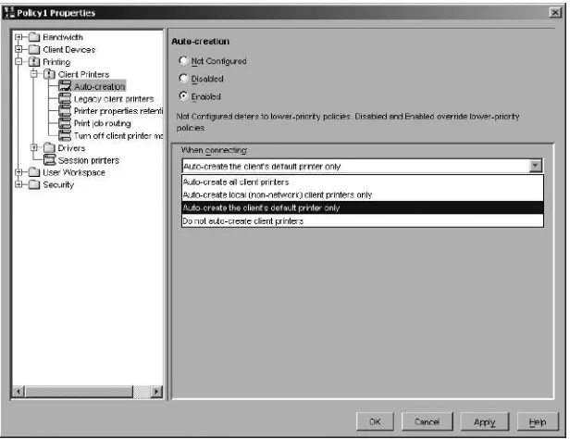Click the Policy1 Properties title bar icon
This screenshot has height=439, width=570.
[8, 13]
